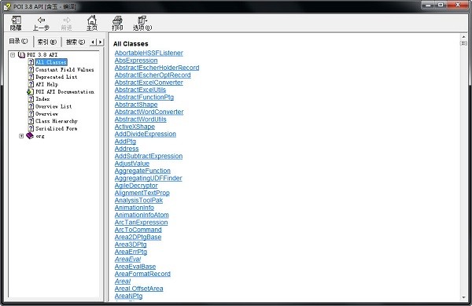Select Serialized Form in the tree

pyautogui.click(x=57, y=128)
